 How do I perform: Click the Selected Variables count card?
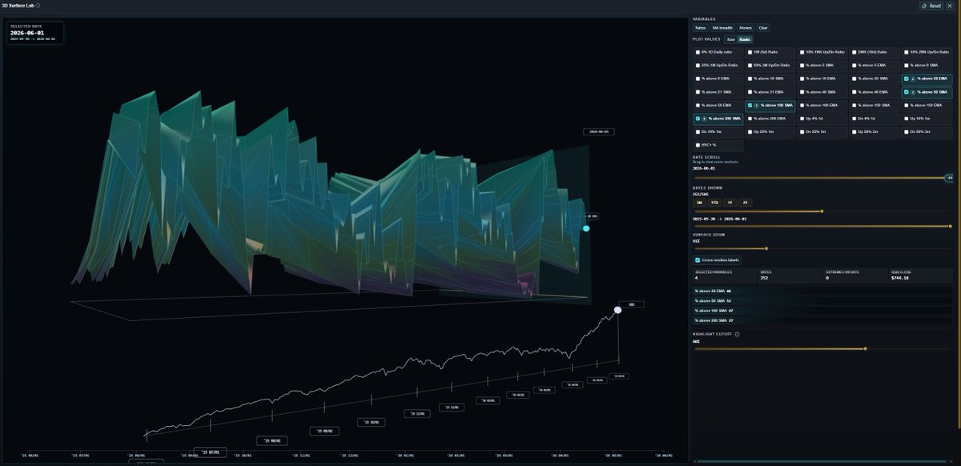[724, 276]
